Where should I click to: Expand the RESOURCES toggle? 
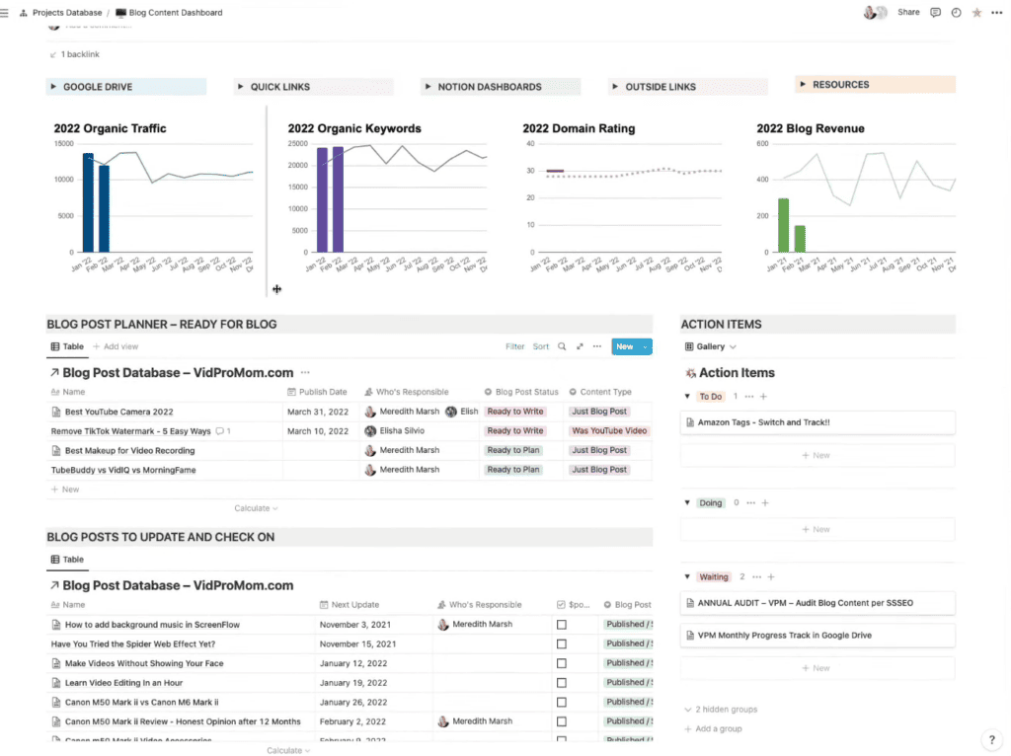pos(803,85)
